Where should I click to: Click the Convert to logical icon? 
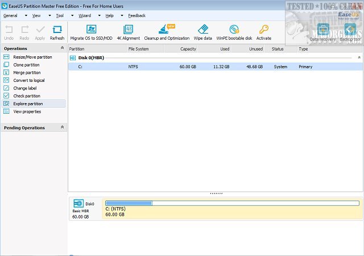click(x=6, y=80)
